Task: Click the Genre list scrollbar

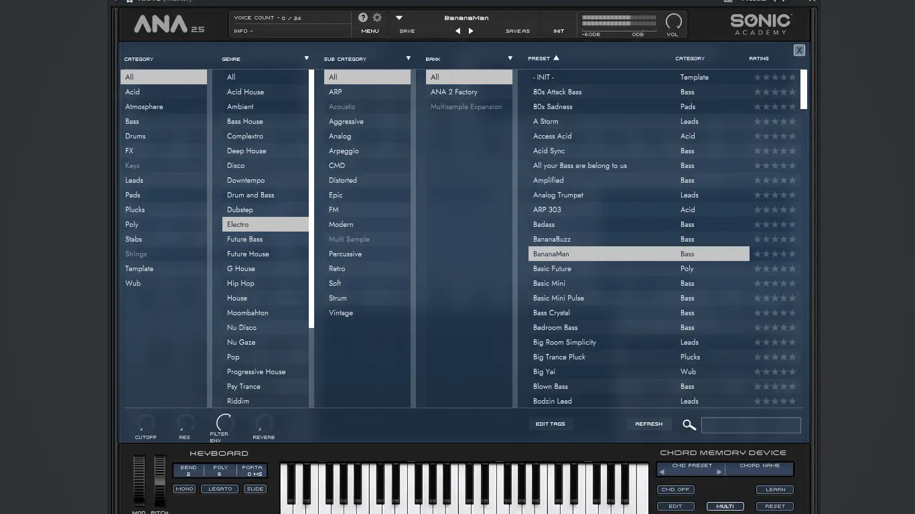Action: 311,199
